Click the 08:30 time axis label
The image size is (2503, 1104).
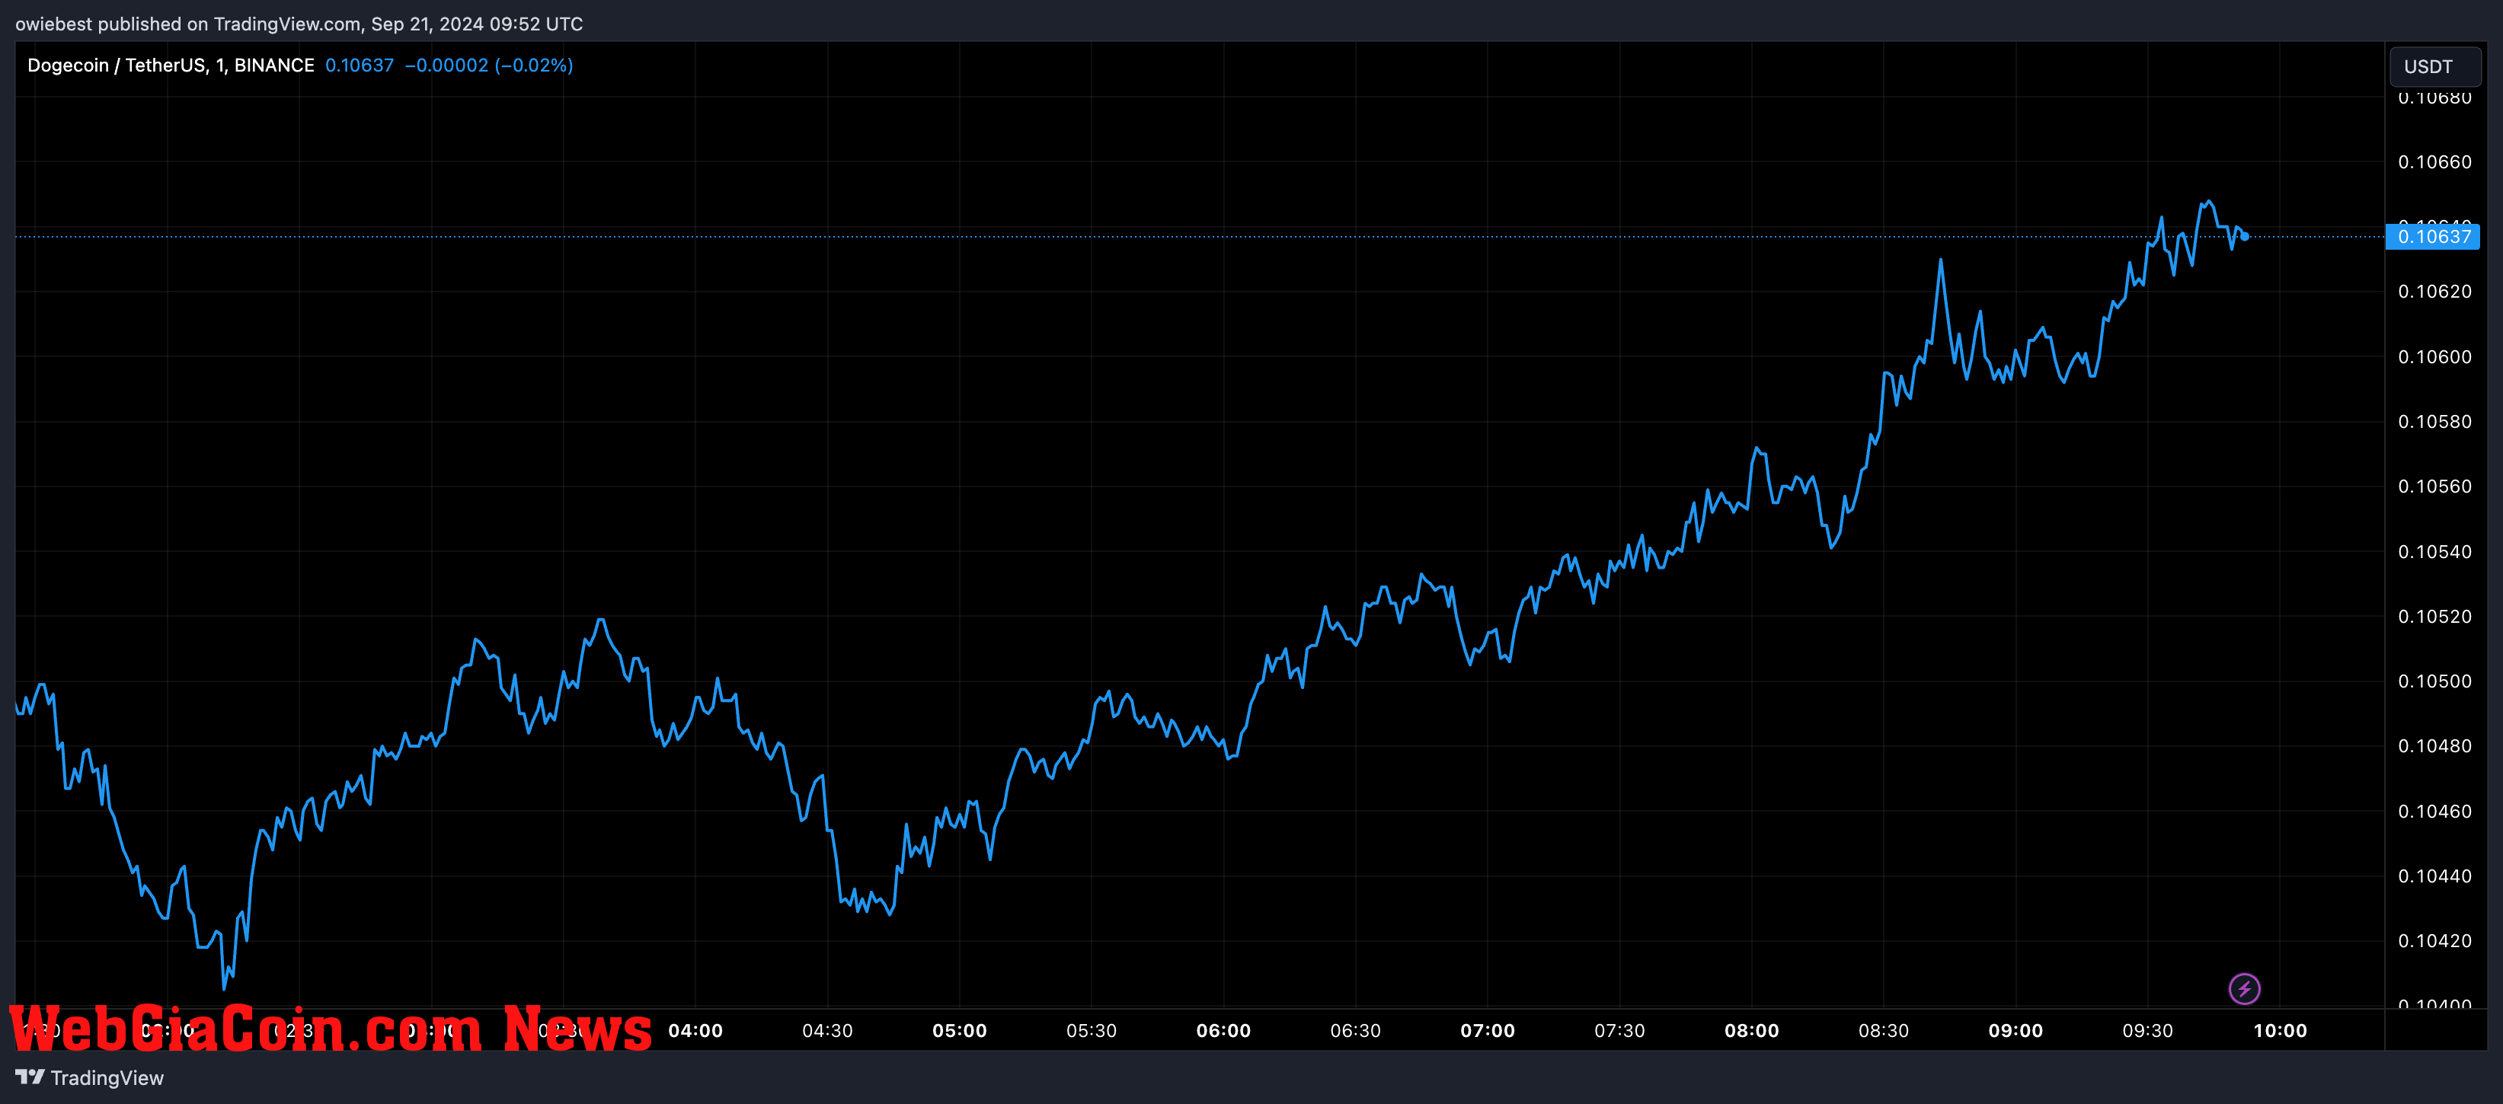[1884, 1030]
